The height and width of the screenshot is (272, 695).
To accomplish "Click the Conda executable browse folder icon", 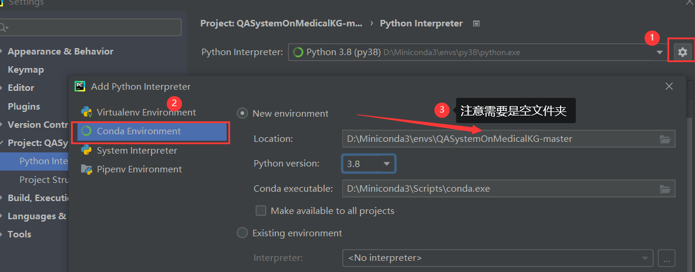I will (664, 189).
